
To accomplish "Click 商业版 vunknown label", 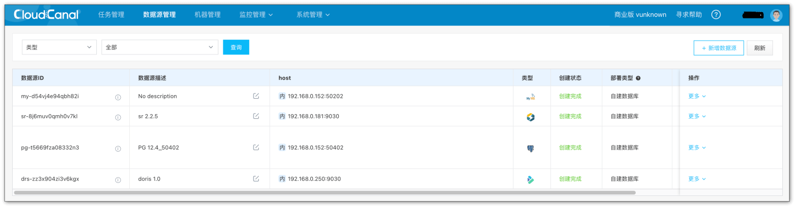I will point(640,15).
